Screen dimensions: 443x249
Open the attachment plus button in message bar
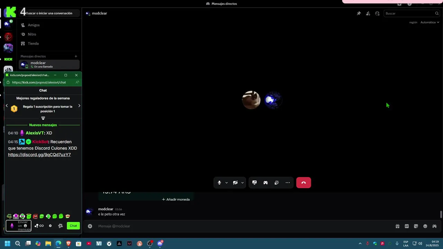tap(90, 226)
